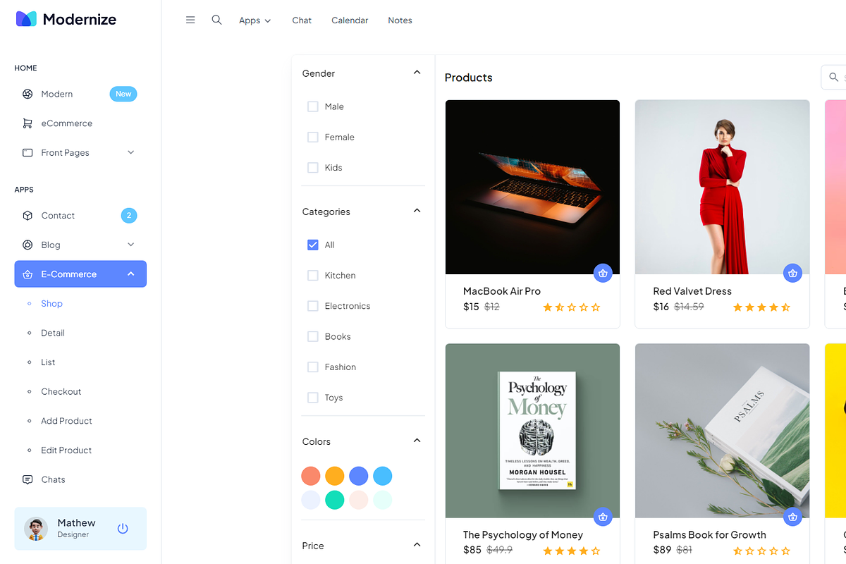The height and width of the screenshot is (564, 846).
Task: Click the Modern aperture icon in sidebar
Action: pyautogui.click(x=27, y=94)
